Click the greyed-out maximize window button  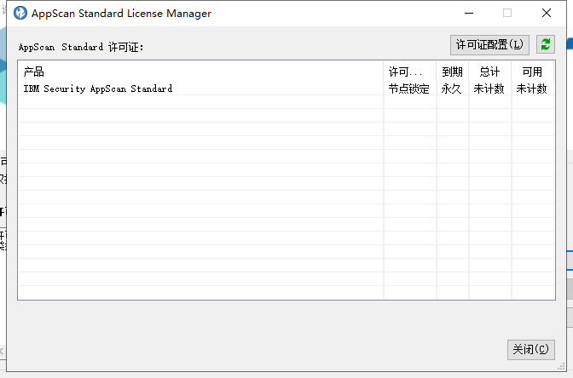(507, 14)
